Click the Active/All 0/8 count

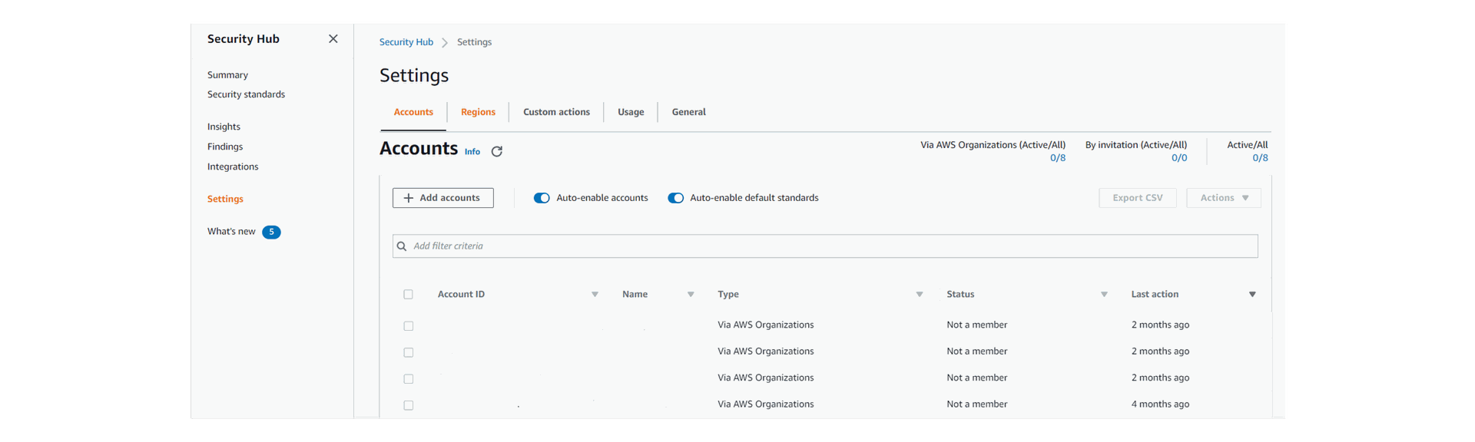pyautogui.click(x=1261, y=158)
